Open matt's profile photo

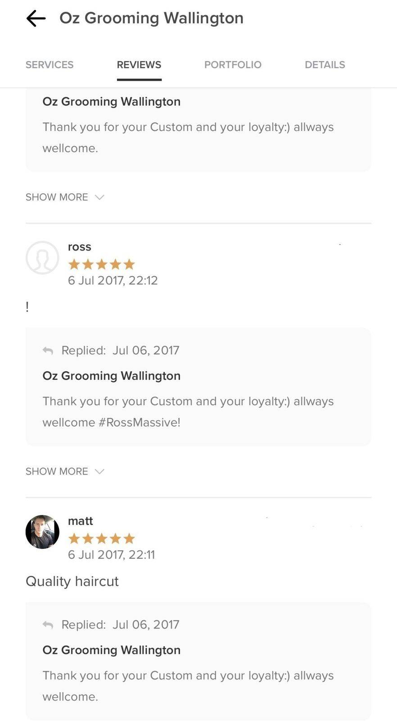coord(42,532)
